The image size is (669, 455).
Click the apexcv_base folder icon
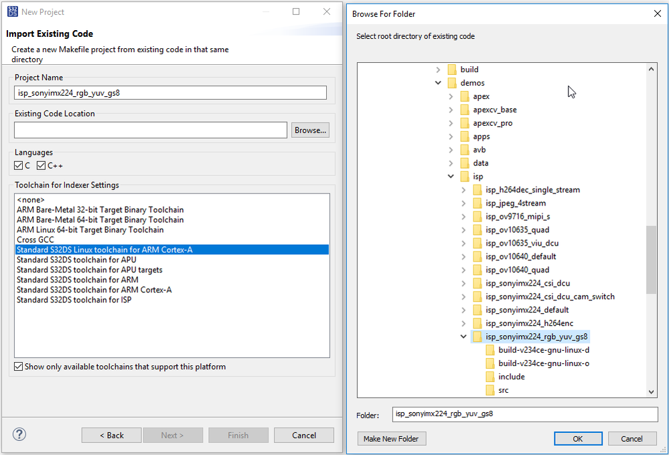465,110
